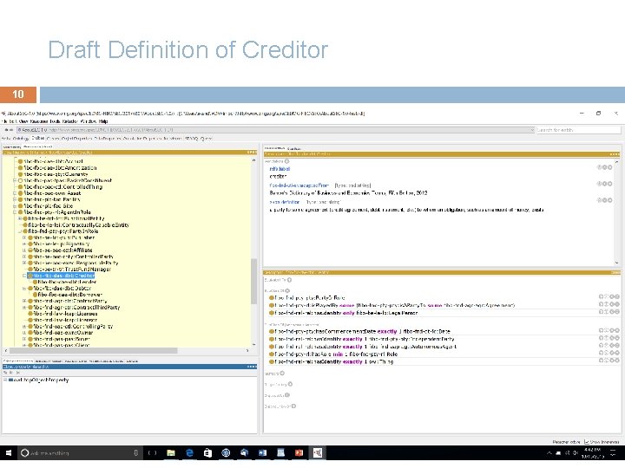Expand ContractThirdParty tree node
This screenshot has width=625, height=468.
click(24, 307)
